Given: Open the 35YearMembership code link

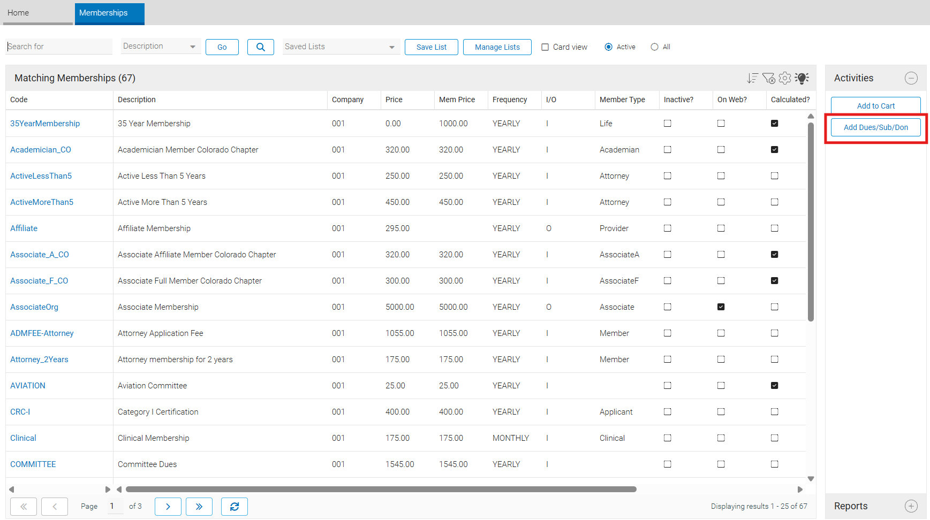Looking at the screenshot, I should (x=45, y=124).
